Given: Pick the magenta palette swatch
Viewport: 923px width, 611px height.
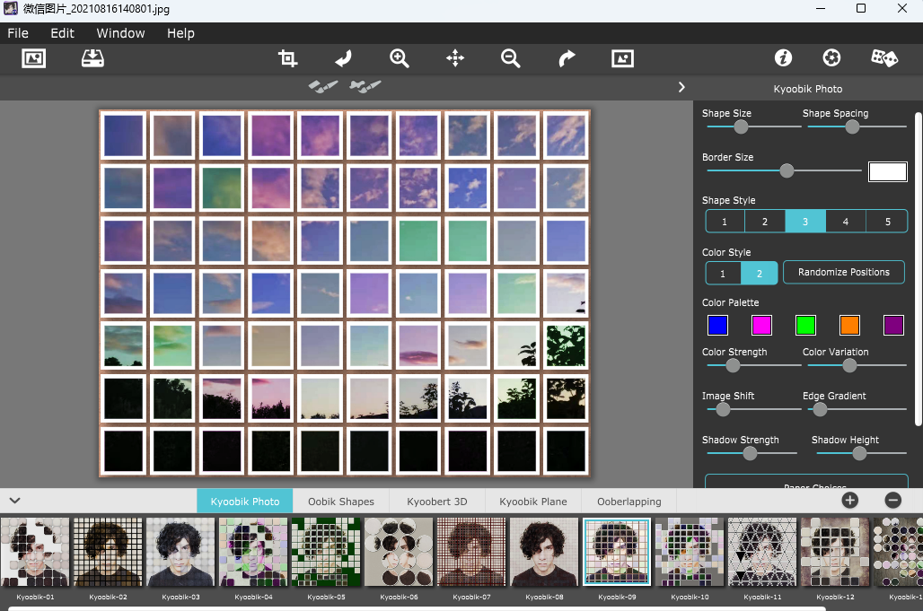Looking at the screenshot, I should 761,325.
